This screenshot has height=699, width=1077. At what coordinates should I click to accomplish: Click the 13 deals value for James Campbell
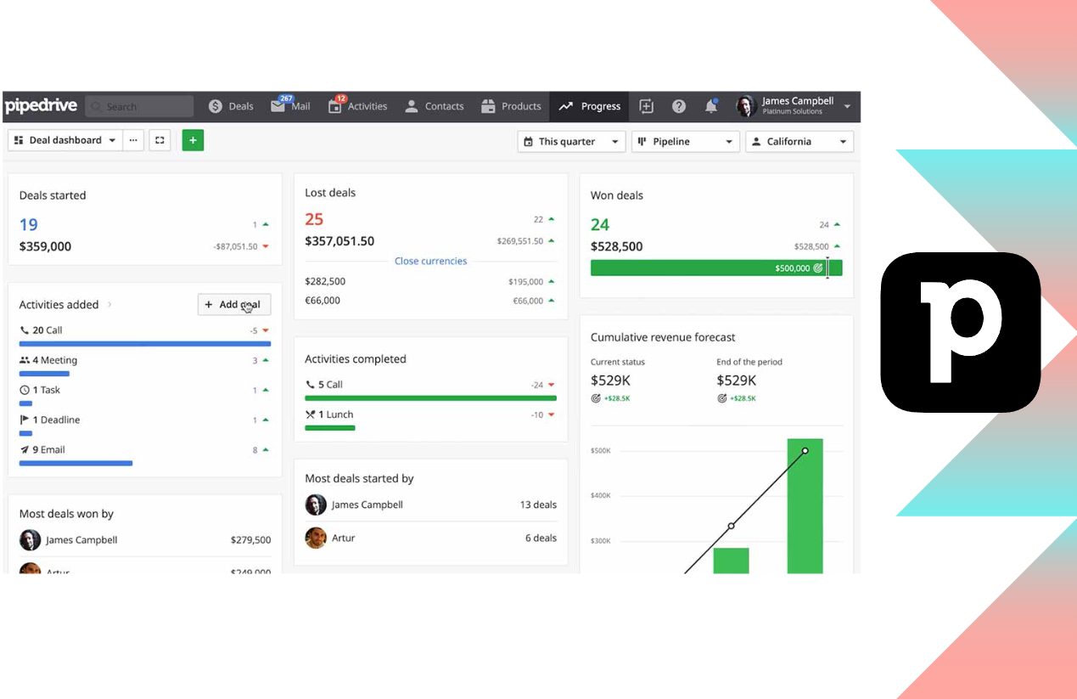538,505
